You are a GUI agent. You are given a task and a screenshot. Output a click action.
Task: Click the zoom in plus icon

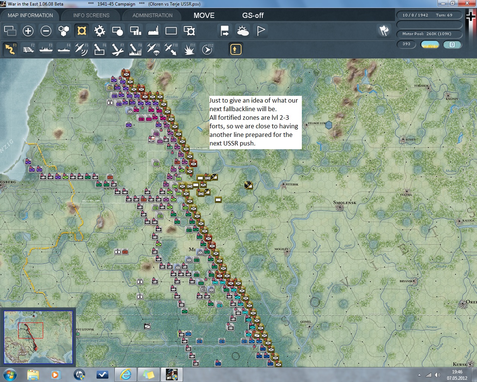(28, 31)
